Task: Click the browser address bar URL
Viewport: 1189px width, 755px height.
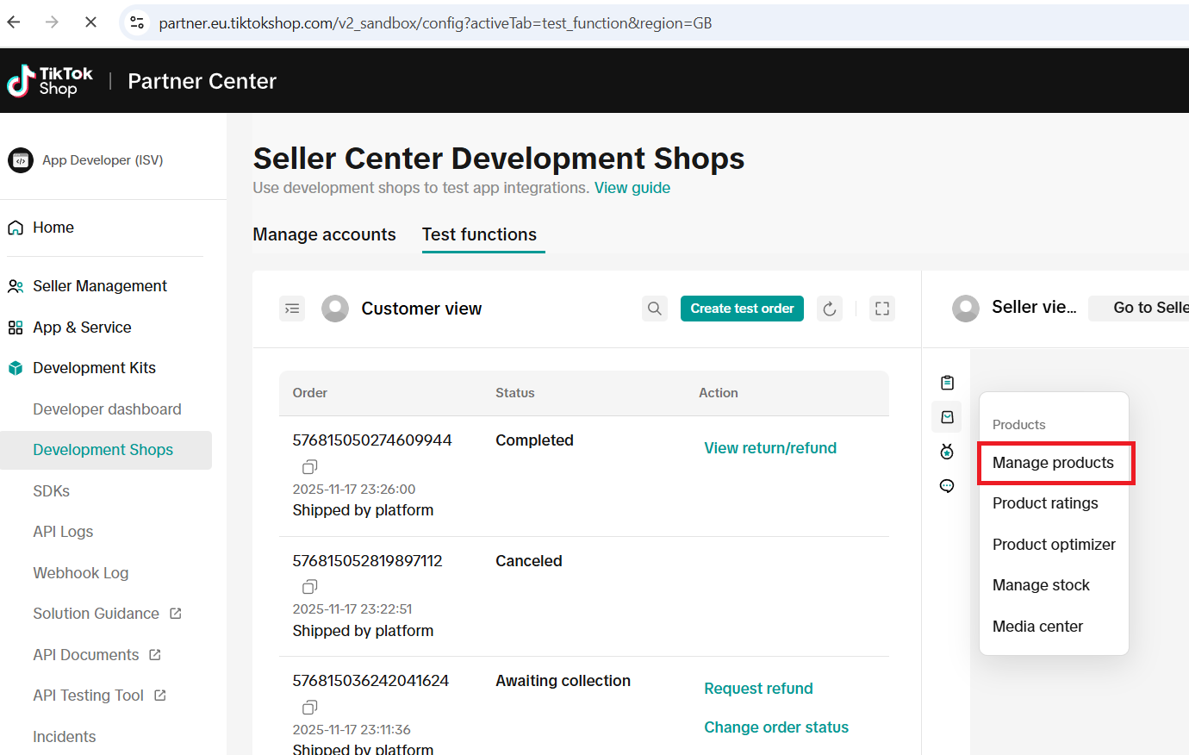Action: [x=435, y=23]
